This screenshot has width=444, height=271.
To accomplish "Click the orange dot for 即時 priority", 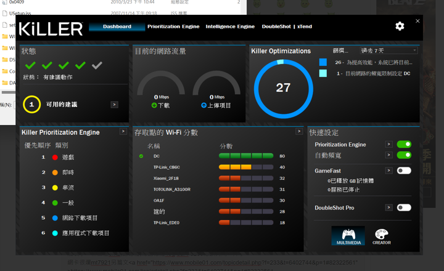I will 55,172.
